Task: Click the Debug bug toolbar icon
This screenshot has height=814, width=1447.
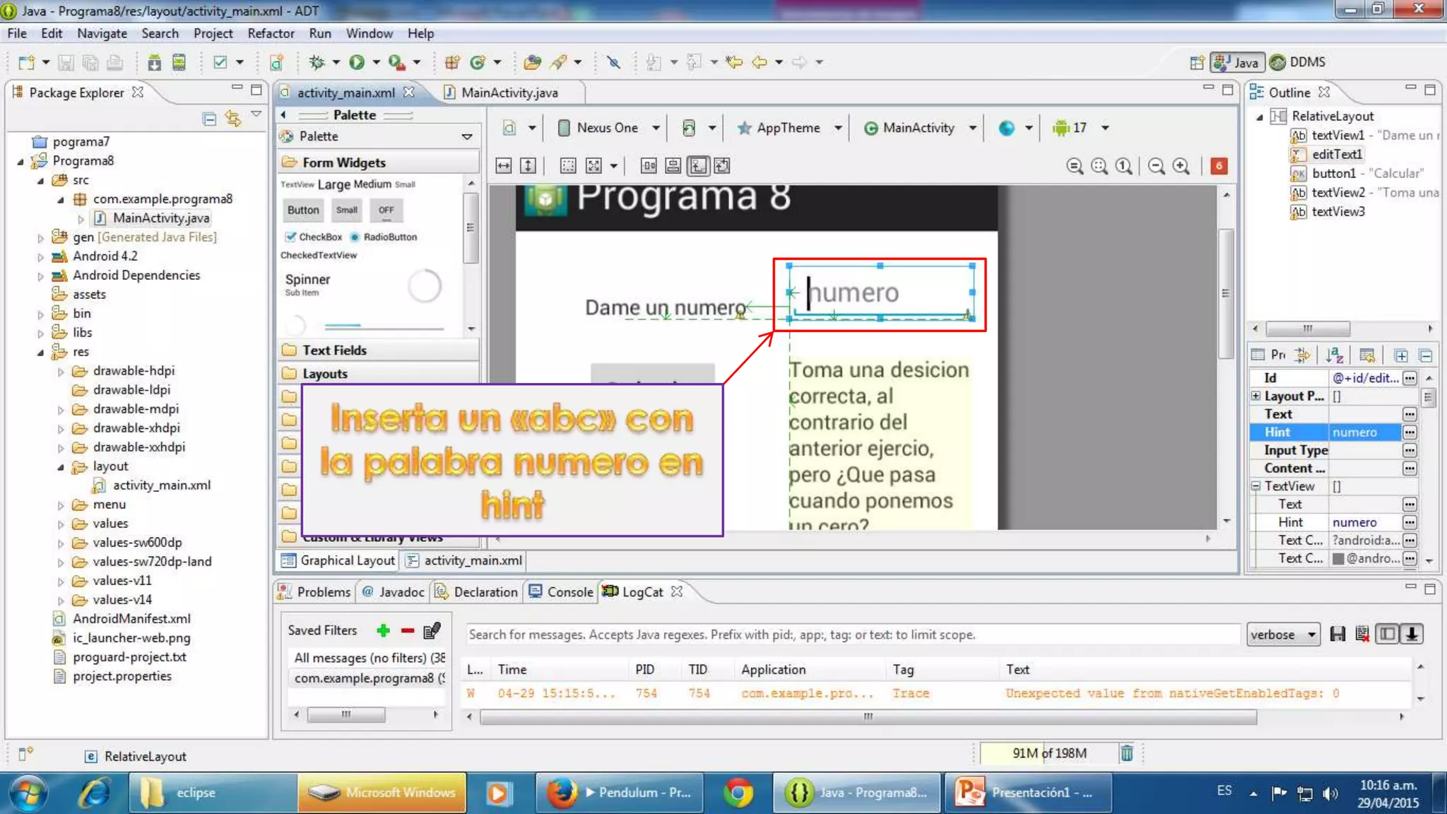Action: [317, 62]
